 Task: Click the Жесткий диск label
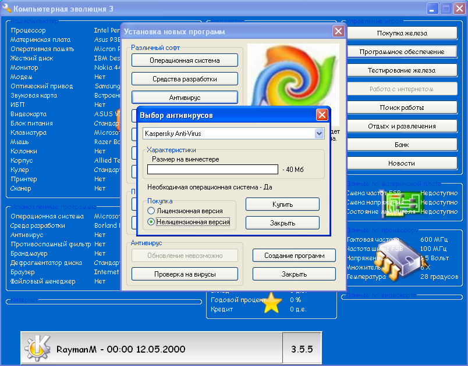31,58
